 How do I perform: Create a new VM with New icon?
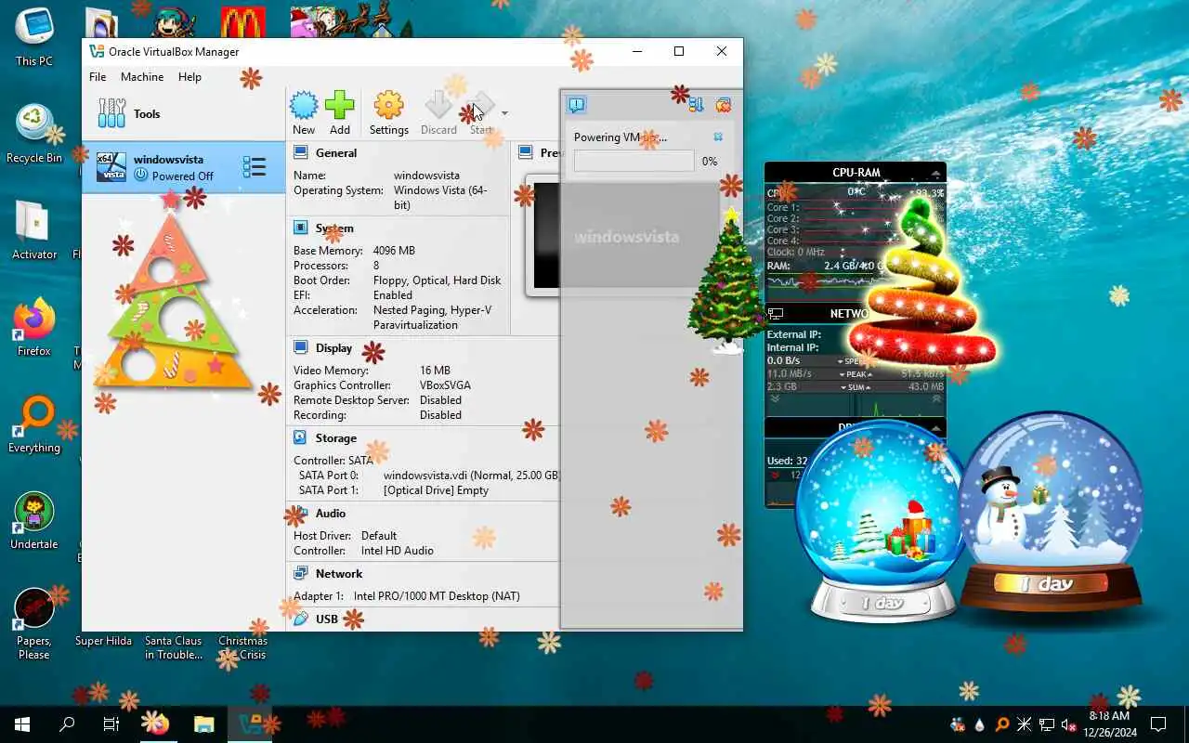click(x=304, y=105)
